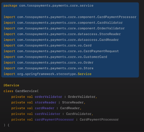Click the cardPaymentProcessor property name
The height and width of the screenshot is (132, 144).
pos(54,119)
